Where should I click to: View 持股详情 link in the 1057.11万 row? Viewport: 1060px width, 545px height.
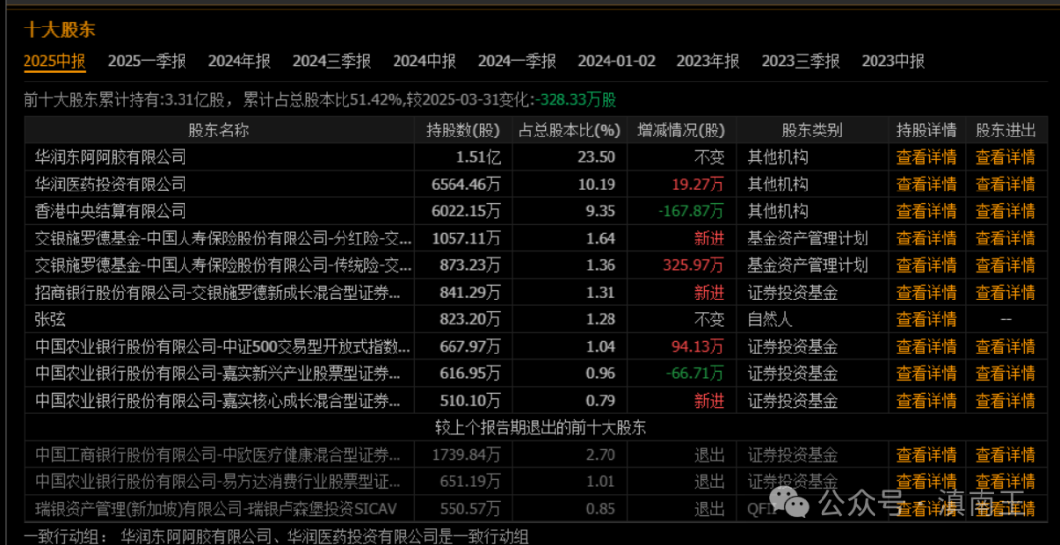click(927, 238)
